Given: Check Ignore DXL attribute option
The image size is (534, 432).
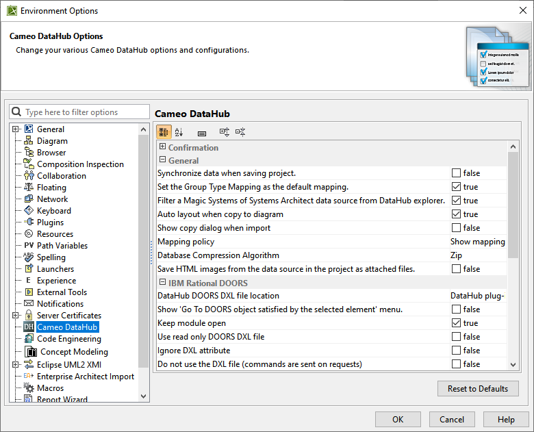Looking at the screenshot, I should (x=456, y=351).
